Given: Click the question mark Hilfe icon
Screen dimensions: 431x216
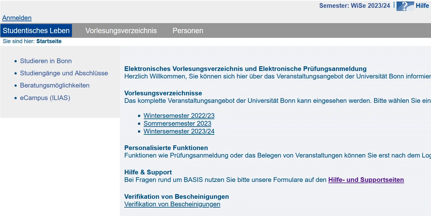Looking at the screenshot, I should tap(405, 6).
